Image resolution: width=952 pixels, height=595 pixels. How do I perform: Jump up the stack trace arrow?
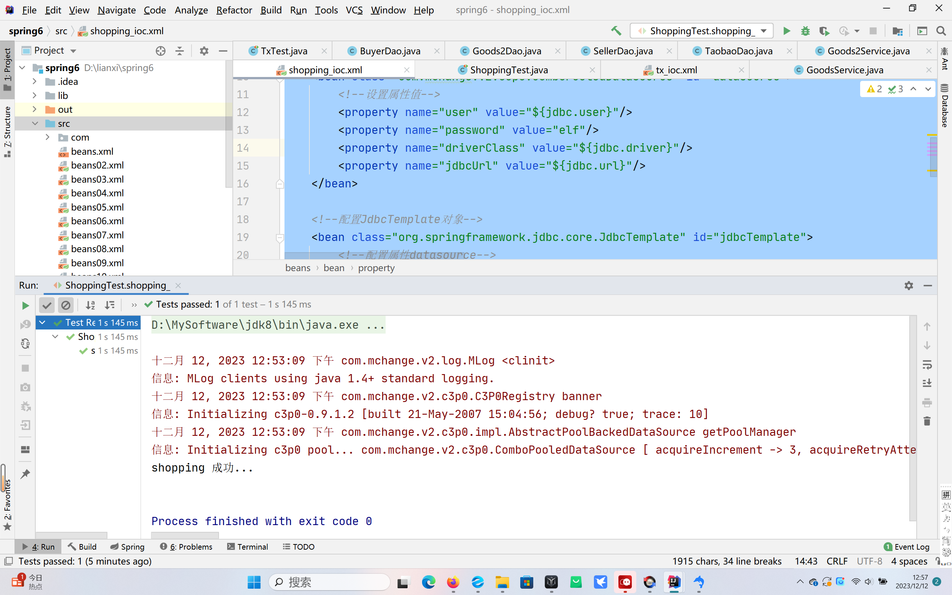tap(927, 327)
